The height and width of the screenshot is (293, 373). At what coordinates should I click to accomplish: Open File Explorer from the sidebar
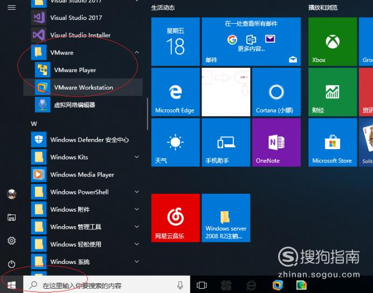pyautogui.click(x=12, y=217)
